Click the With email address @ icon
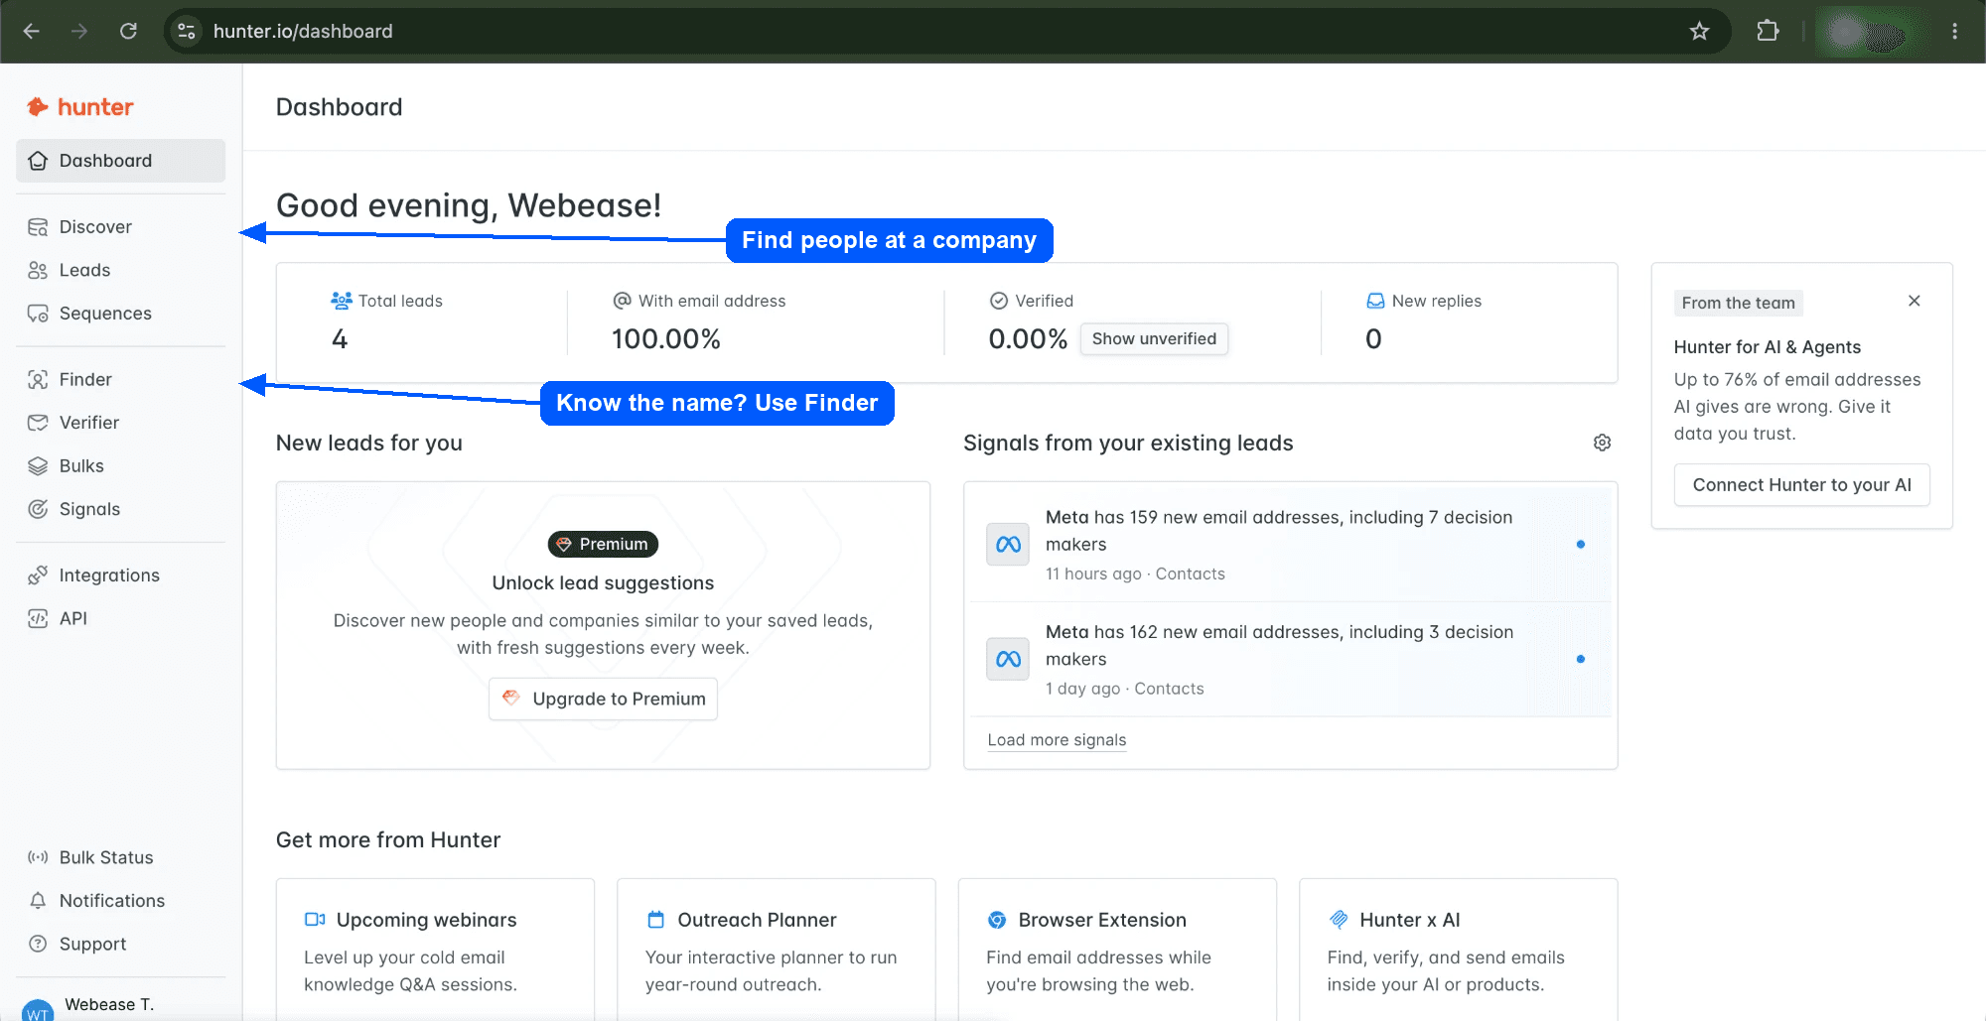This screenshot has height=1021, width=1986. coord(623,301)
